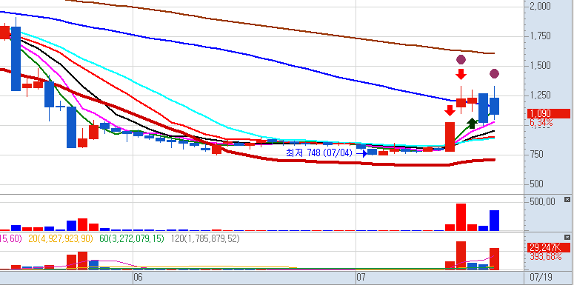Click the 2,000 price axis label
The width and height of the screenshot is (574, 285).
point(540,6)
